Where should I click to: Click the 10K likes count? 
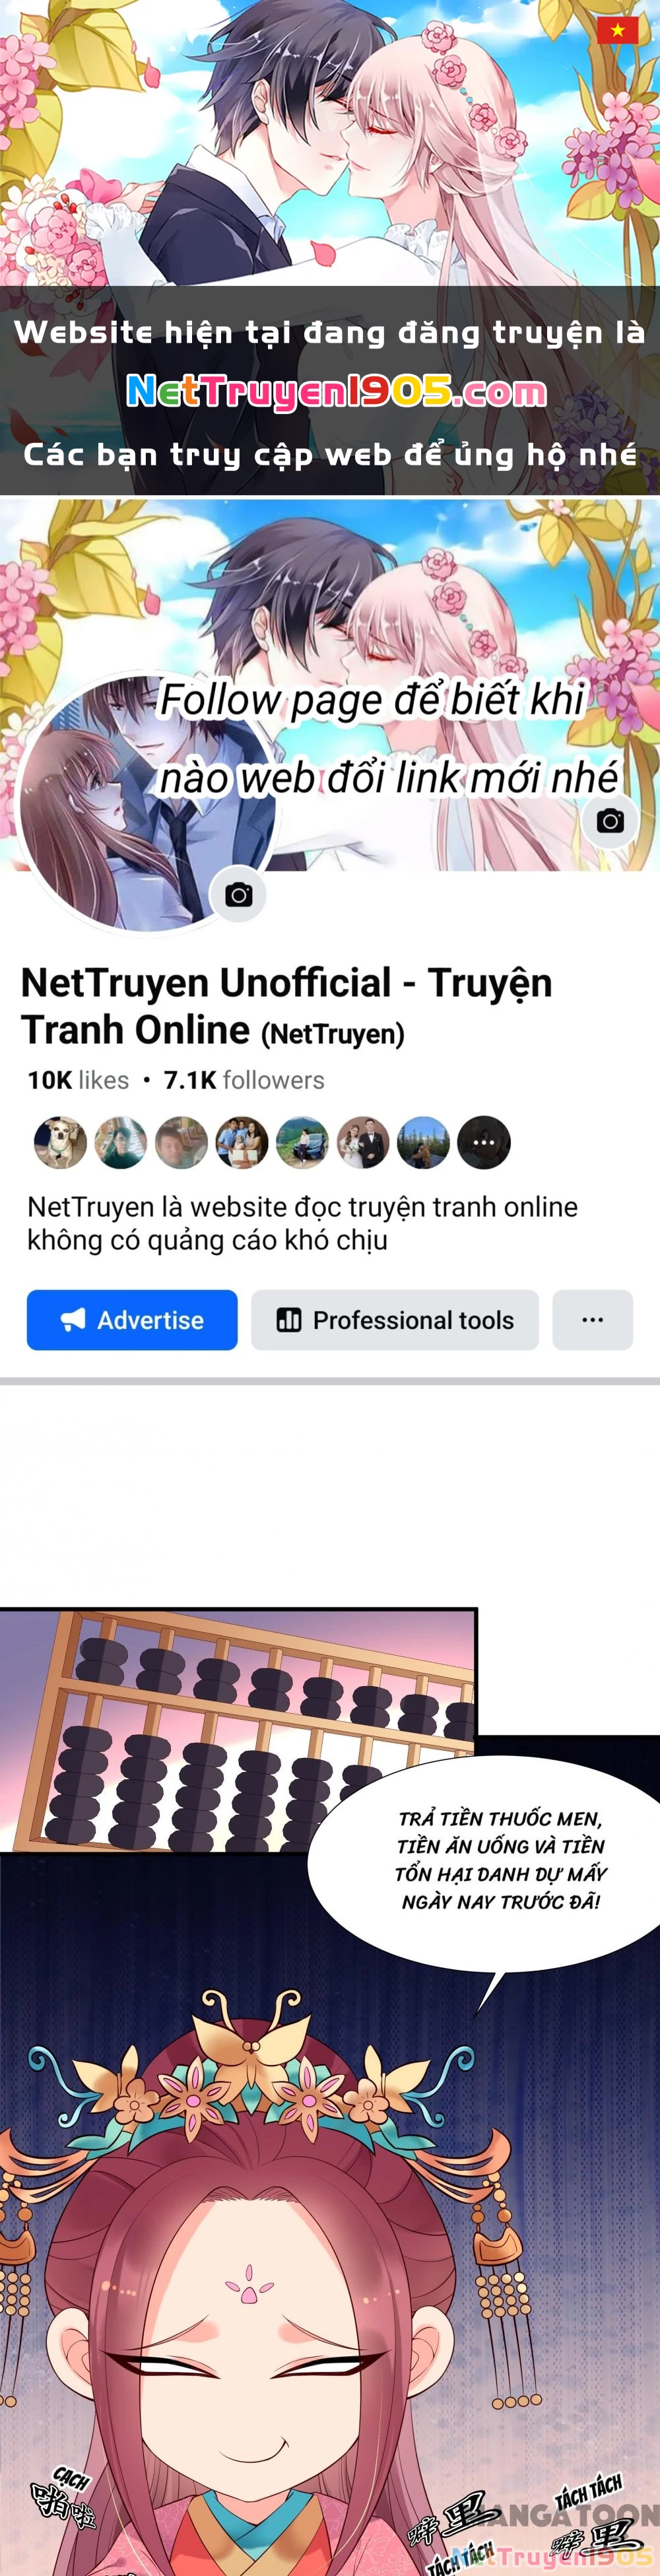coord(78,1080)
